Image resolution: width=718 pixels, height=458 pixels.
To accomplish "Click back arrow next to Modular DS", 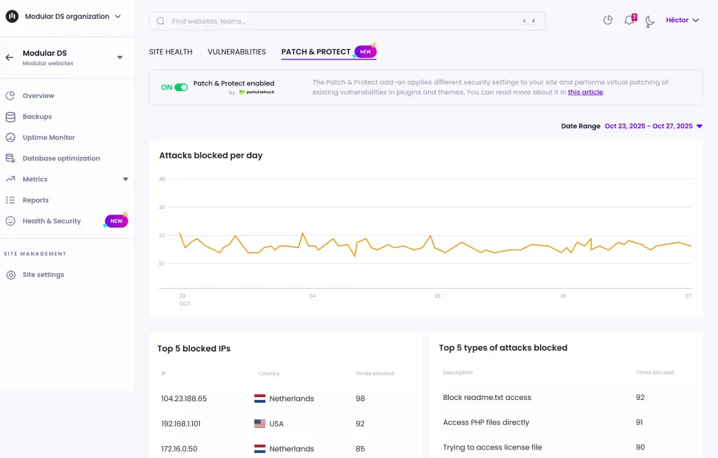I will 9,57.
